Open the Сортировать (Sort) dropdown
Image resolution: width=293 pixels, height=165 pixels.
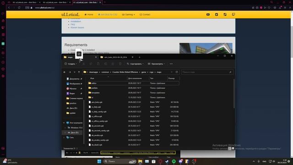coord(136,64)
